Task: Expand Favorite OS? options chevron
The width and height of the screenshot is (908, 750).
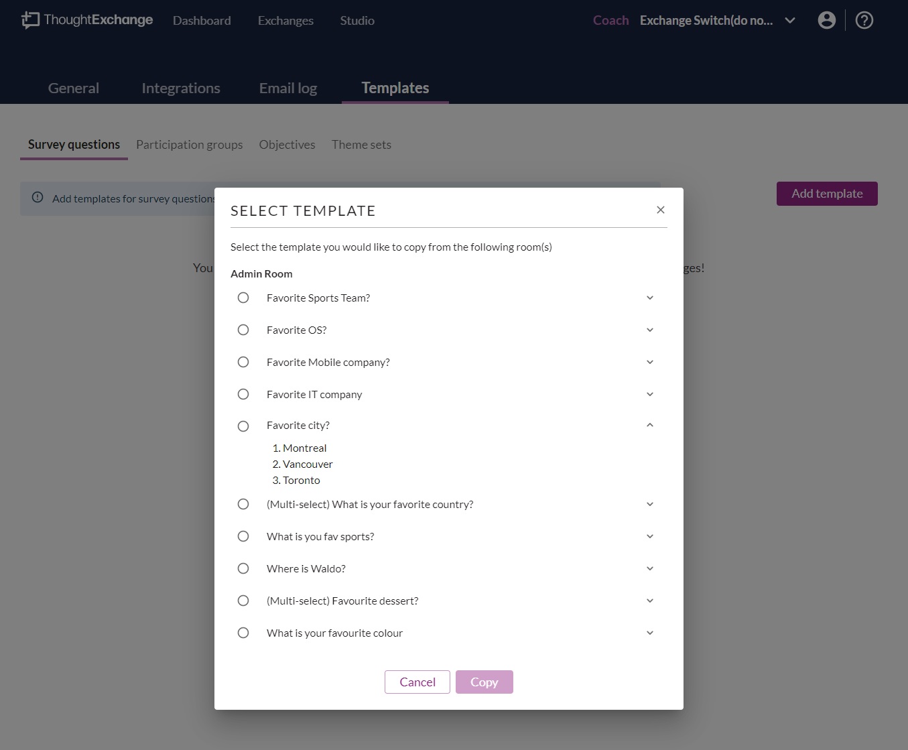Action: pyautogui.click(x=650, y=330)
